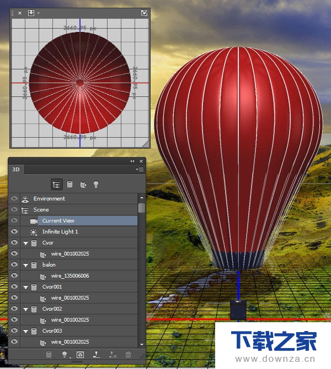Open the secondary view dropdown arrow
The width and height of the screenshot is (331, 369).
(39, 13)
